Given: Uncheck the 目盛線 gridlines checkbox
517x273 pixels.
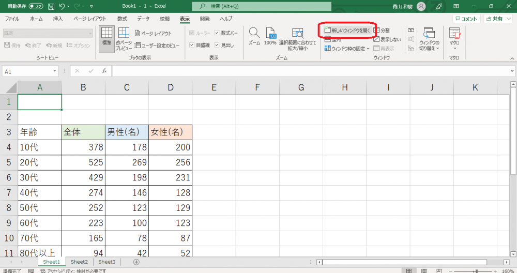Looking at the screenshot, I should click(192, 45).
